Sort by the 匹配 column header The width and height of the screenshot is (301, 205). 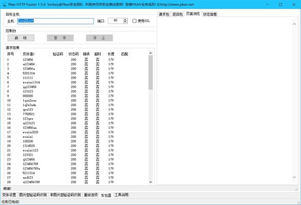(125, 54)
